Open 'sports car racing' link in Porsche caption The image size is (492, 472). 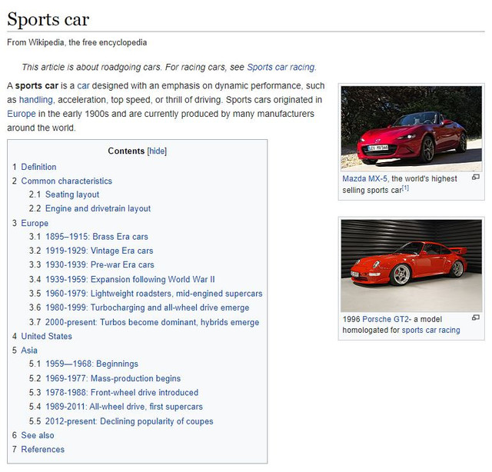pos(430,330)
